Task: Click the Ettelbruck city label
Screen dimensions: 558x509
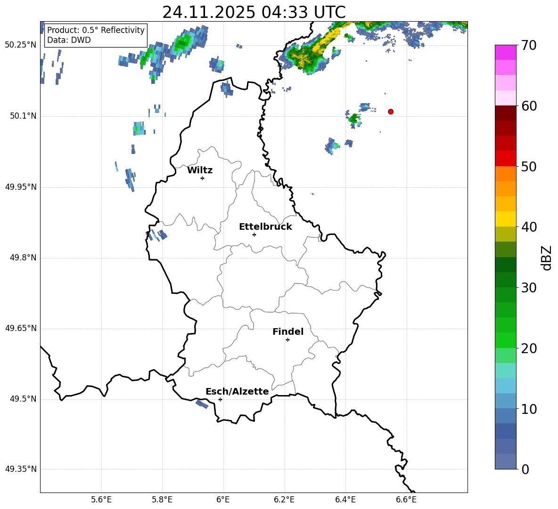Action: click(265, 227)
